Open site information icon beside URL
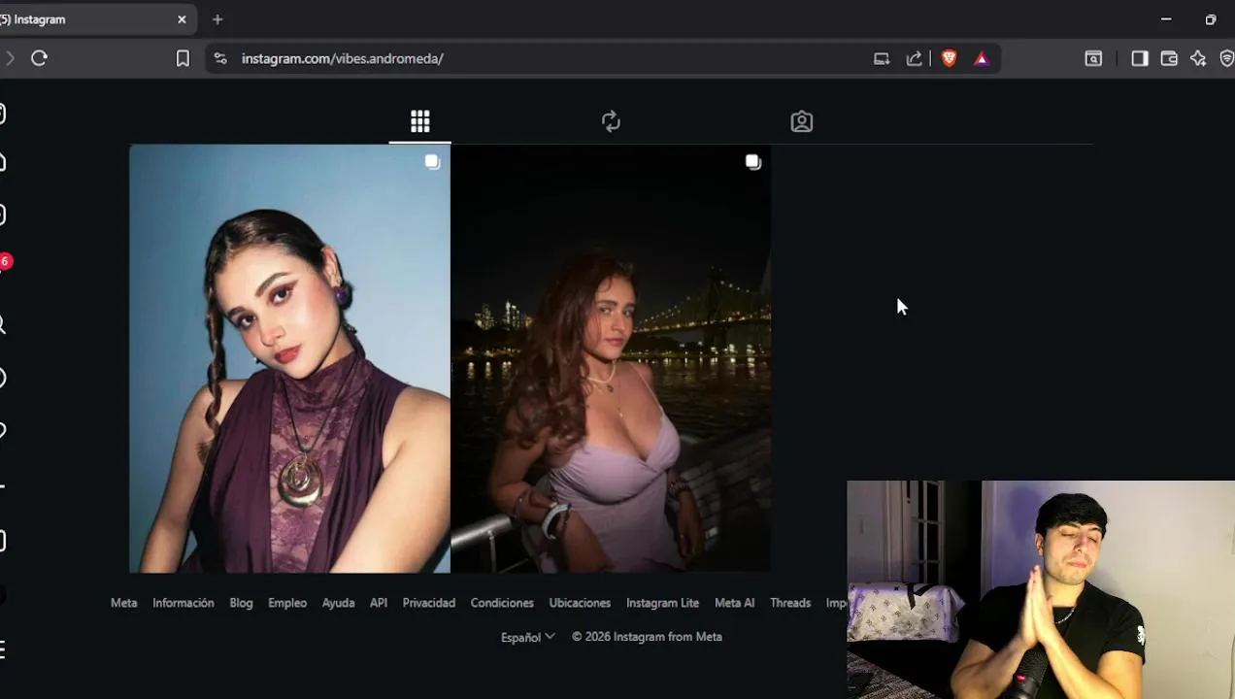This screenshot has height=699, width=1235. click(220, 58)
